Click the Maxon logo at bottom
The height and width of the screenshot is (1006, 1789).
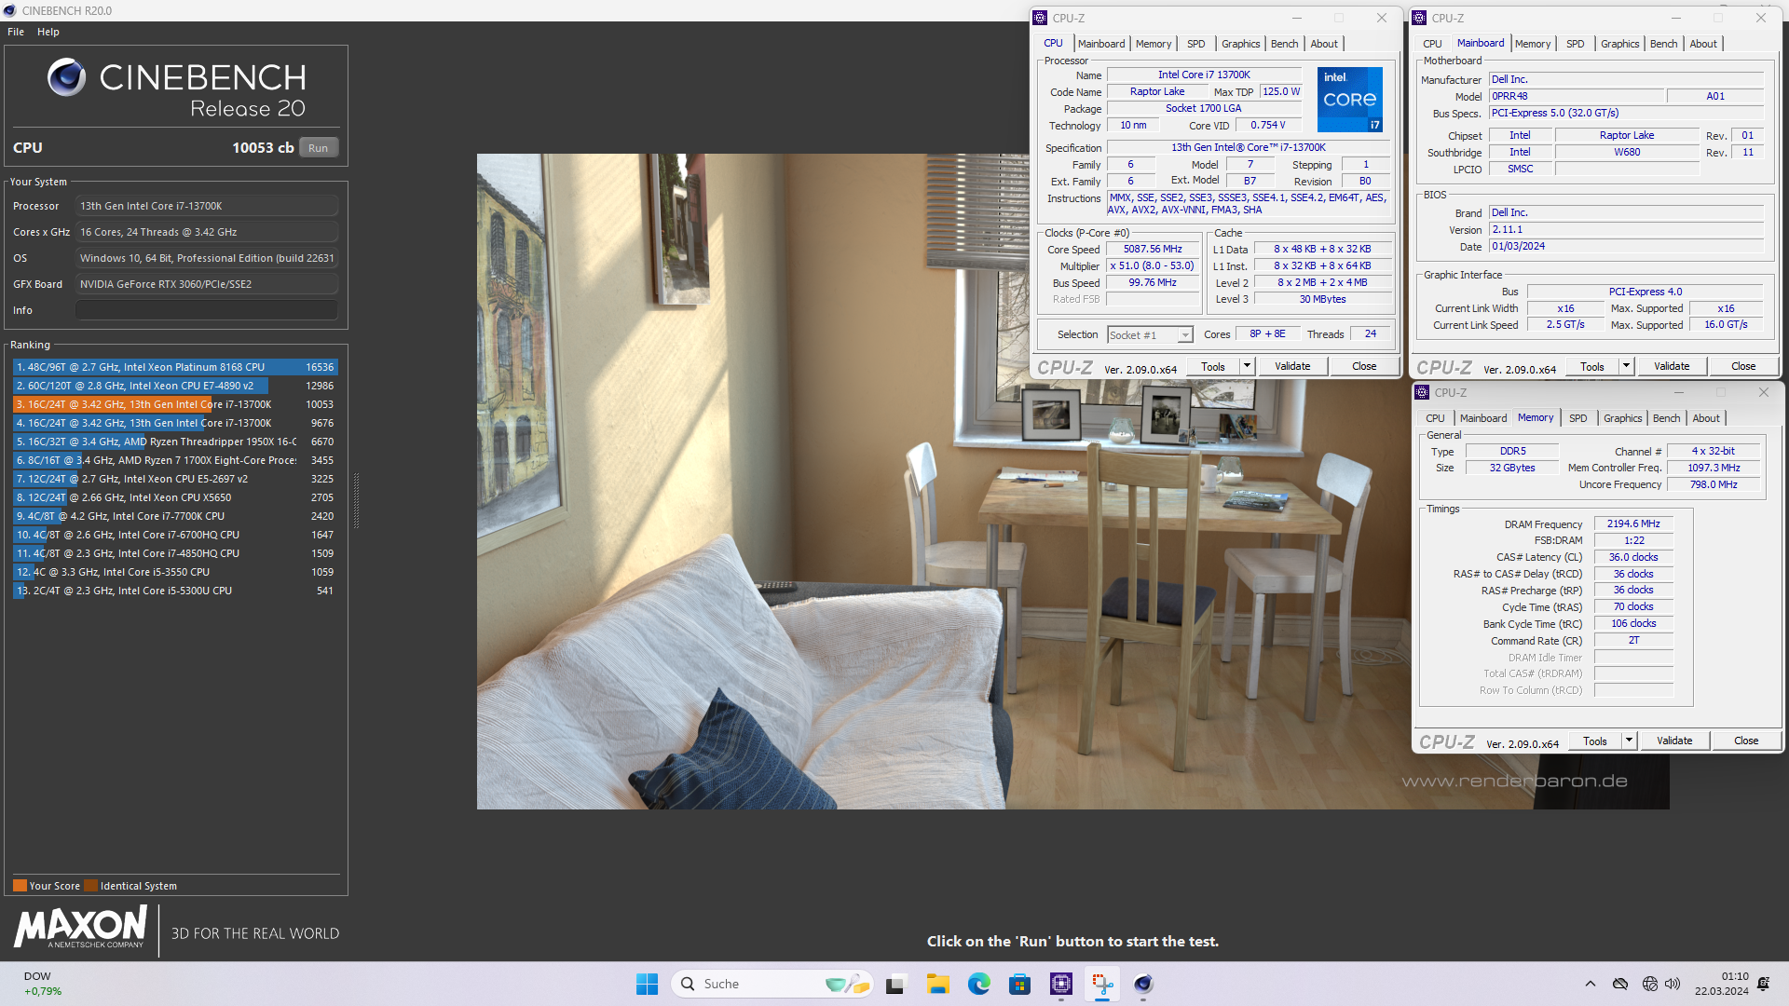(80, 928)
